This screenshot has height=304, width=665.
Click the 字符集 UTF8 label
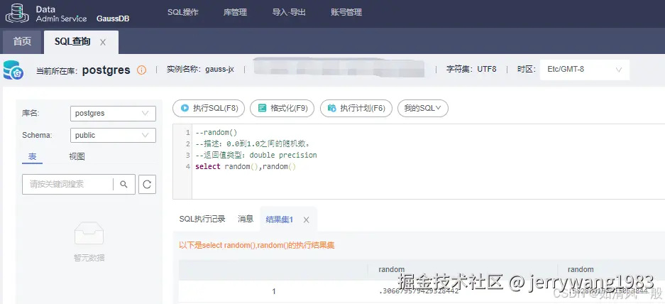tap(471, 69)
